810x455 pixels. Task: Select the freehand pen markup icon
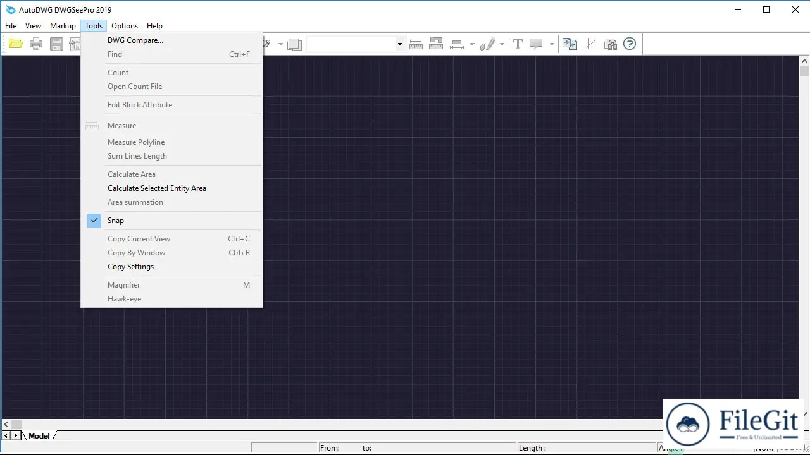coord(487,44)
